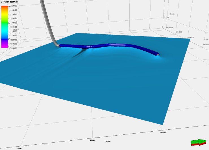Click the X-axis label
This screenshot has width=209, height=150.
(206, 40)
